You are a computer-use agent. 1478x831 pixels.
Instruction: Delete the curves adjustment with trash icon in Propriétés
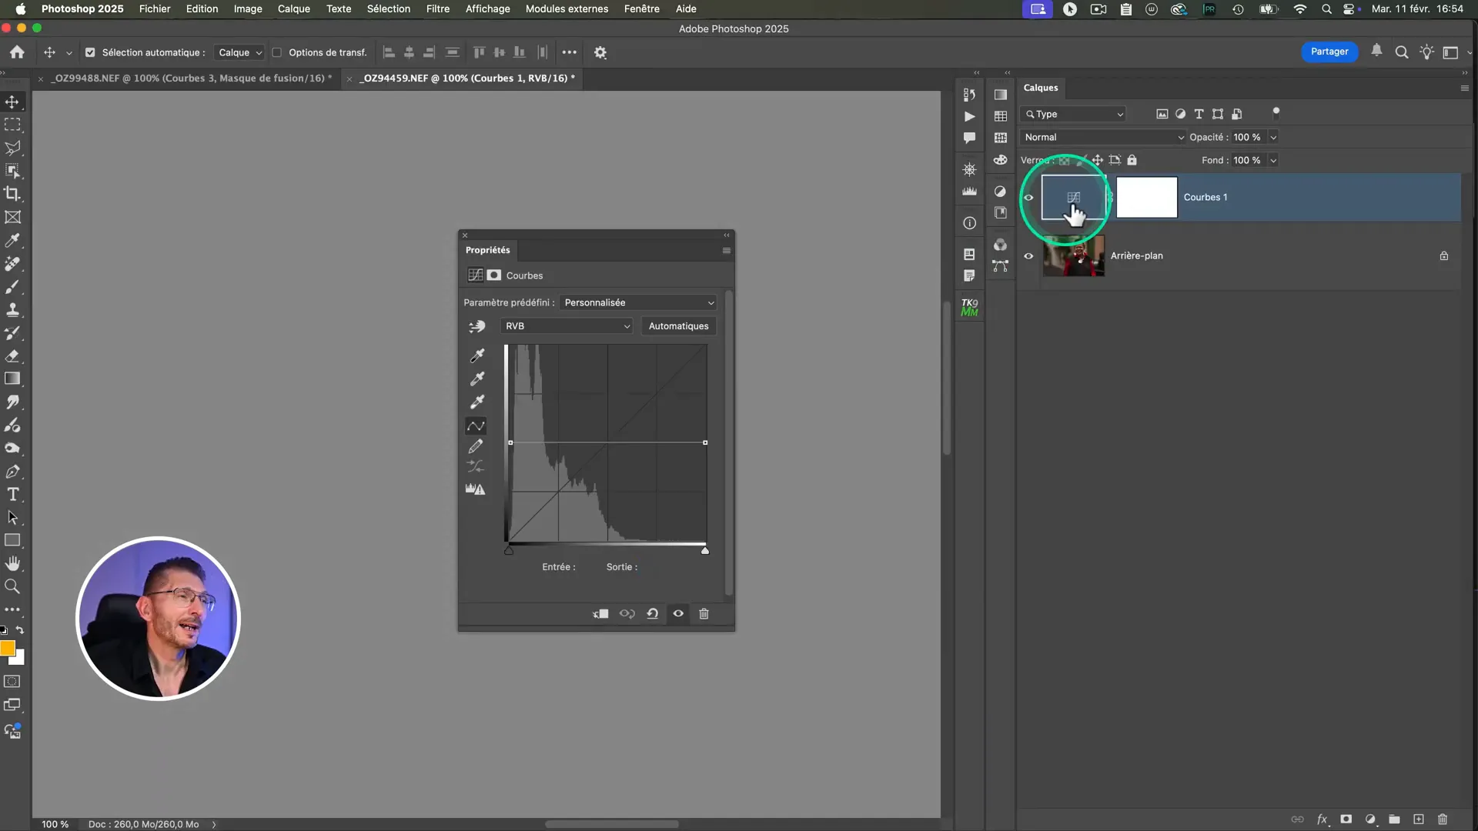(x=704, y=613)
